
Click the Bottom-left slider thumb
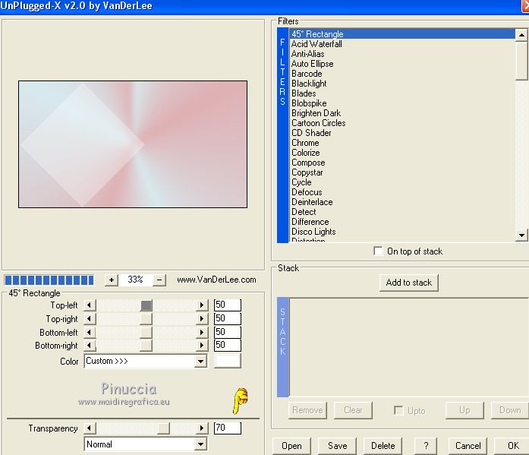[x=146, y=333]
